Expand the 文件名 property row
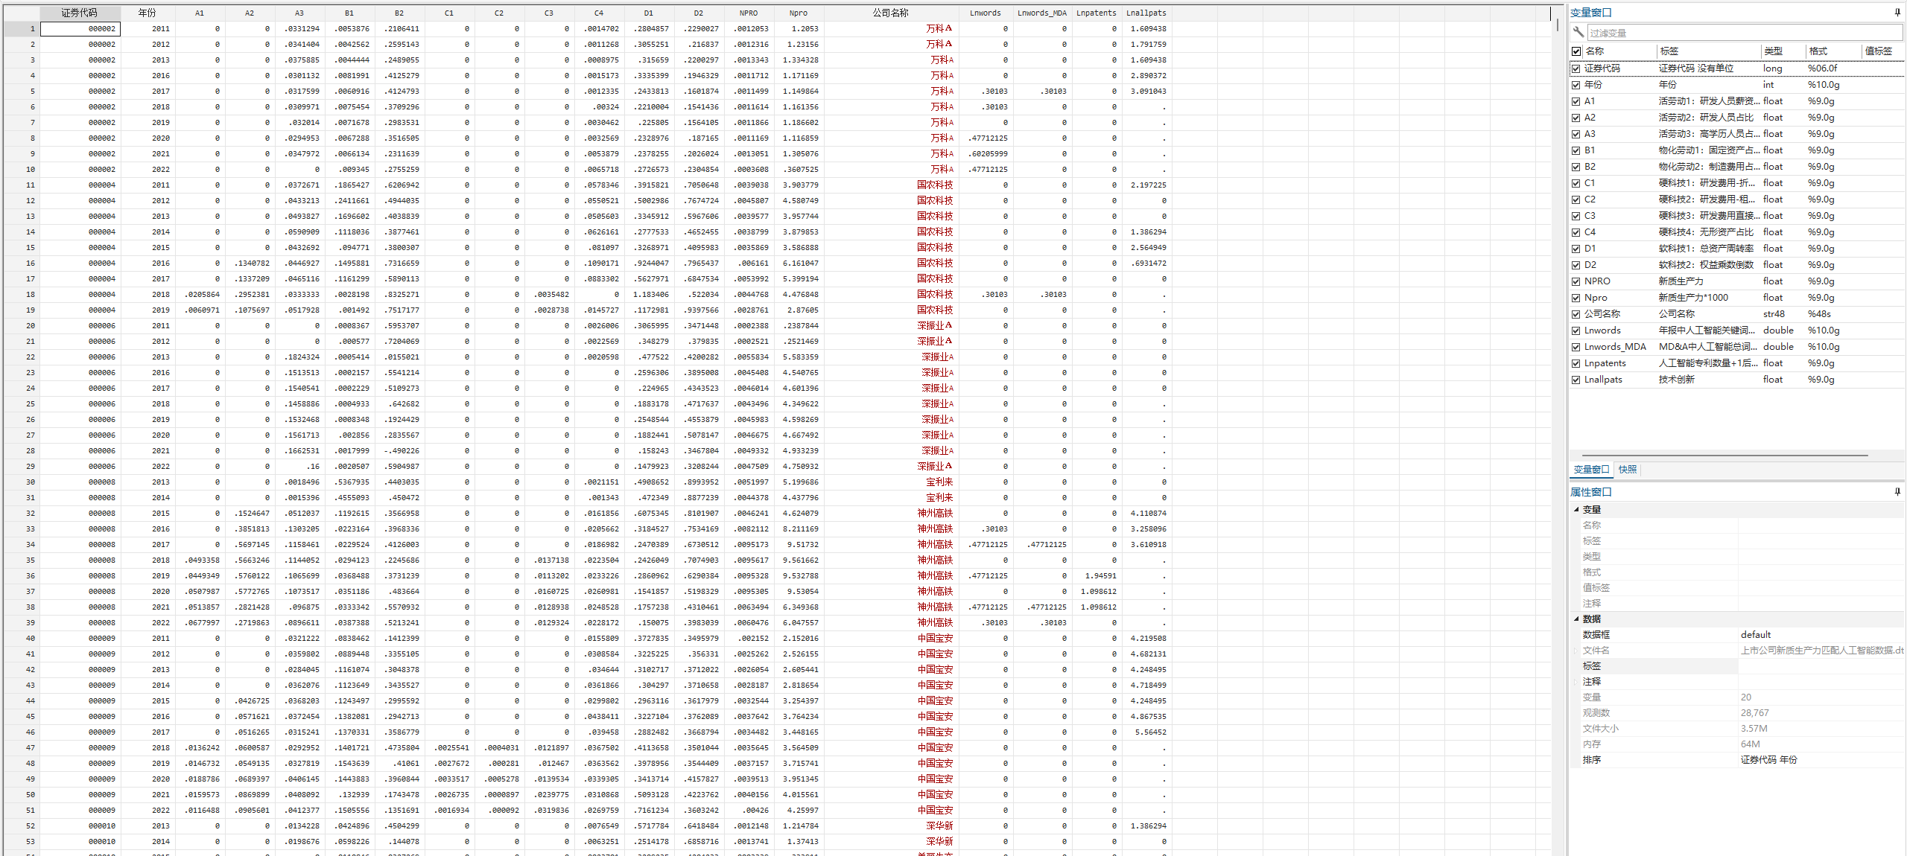 click(1575, 651)
